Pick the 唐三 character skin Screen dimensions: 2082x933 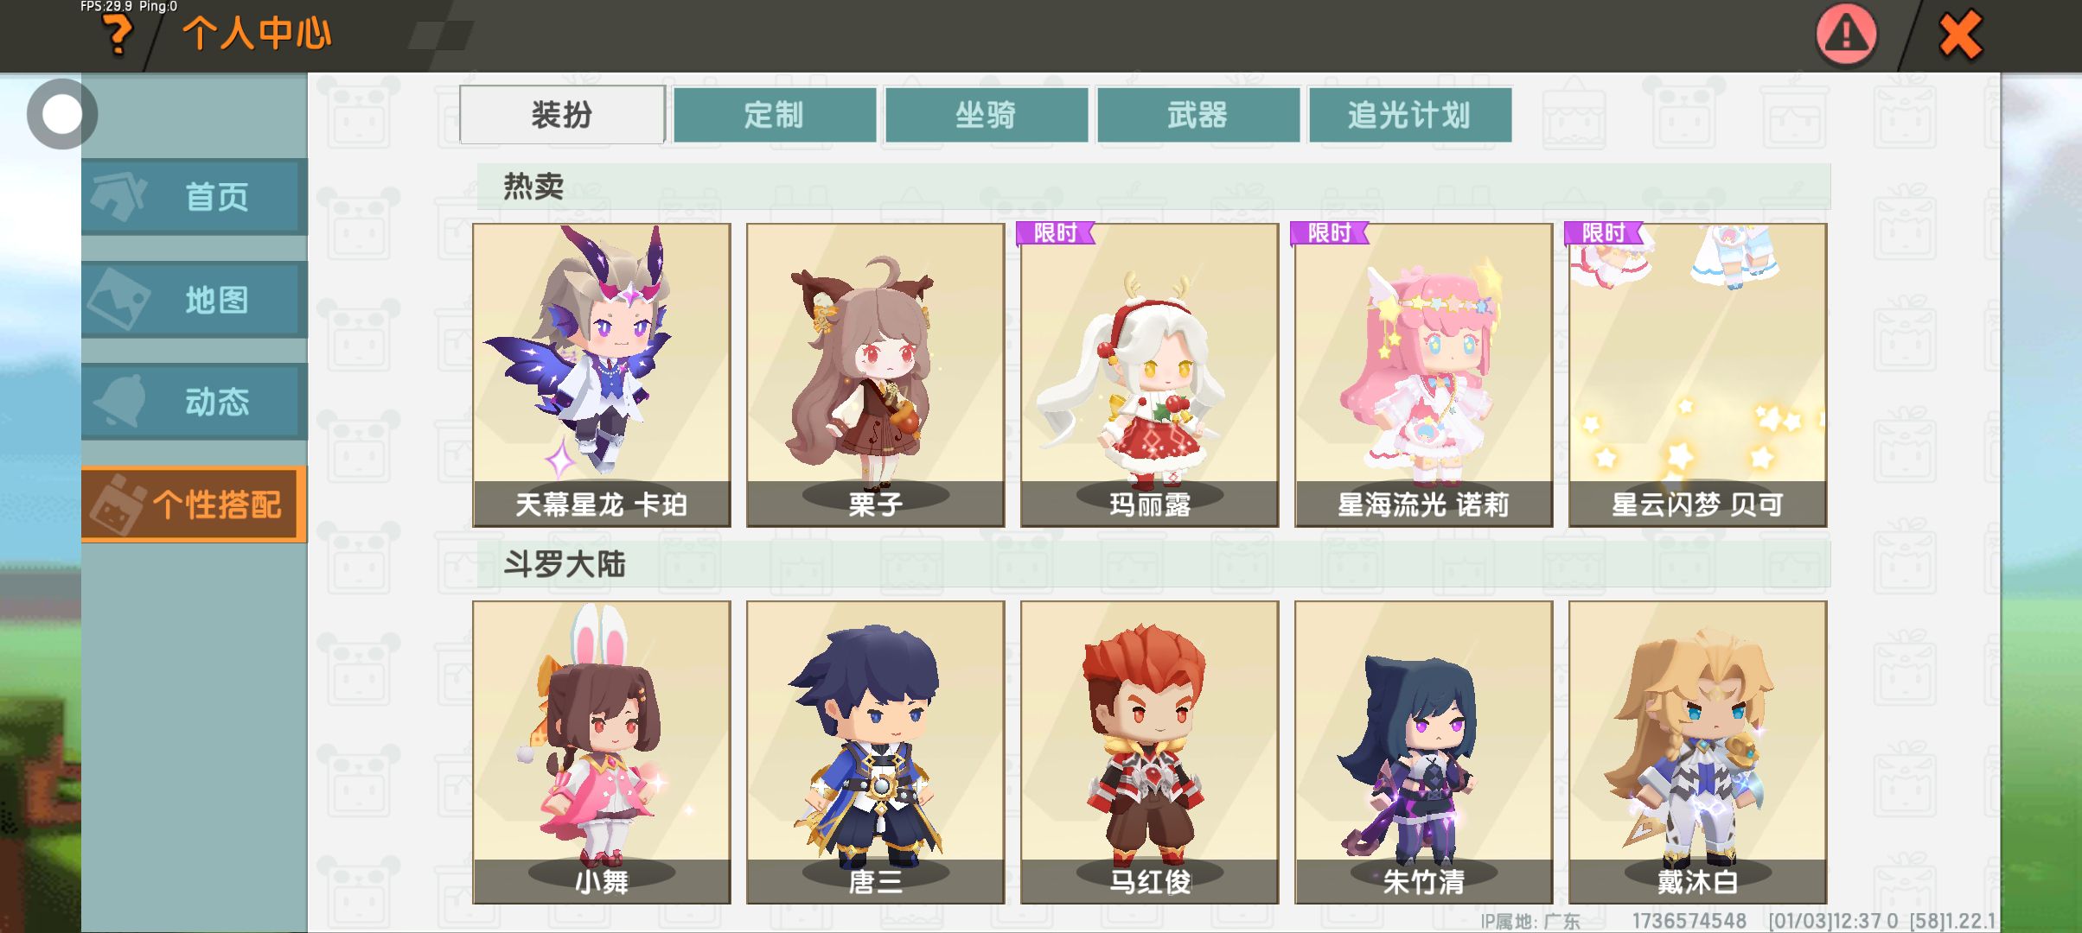point(876,752)
